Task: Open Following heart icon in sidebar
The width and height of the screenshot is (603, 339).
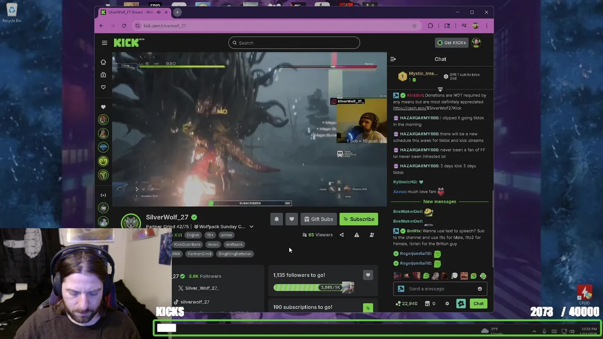Action: pos(103,87)
